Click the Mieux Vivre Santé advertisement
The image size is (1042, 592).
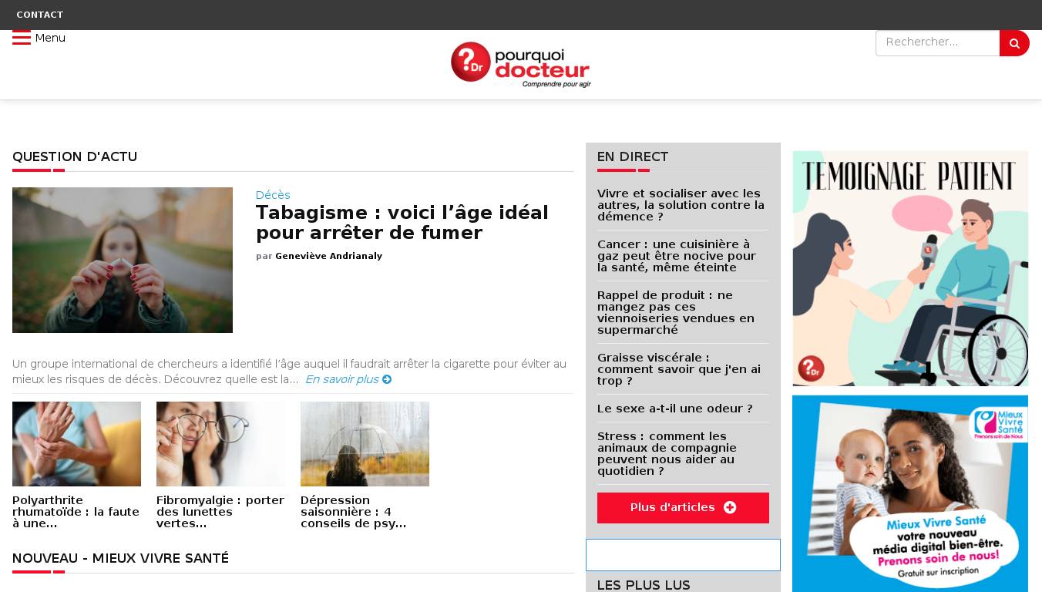tap(909, 493)
